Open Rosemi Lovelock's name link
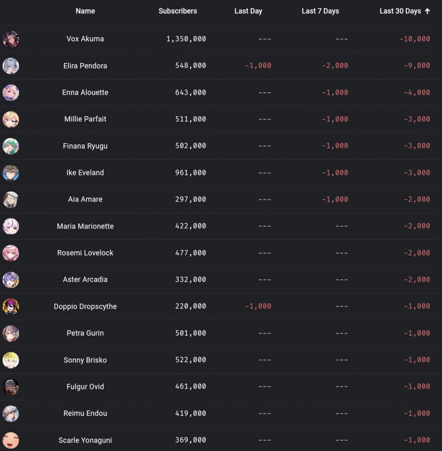The width and height of the screenshot is (442, 451). 85,253
